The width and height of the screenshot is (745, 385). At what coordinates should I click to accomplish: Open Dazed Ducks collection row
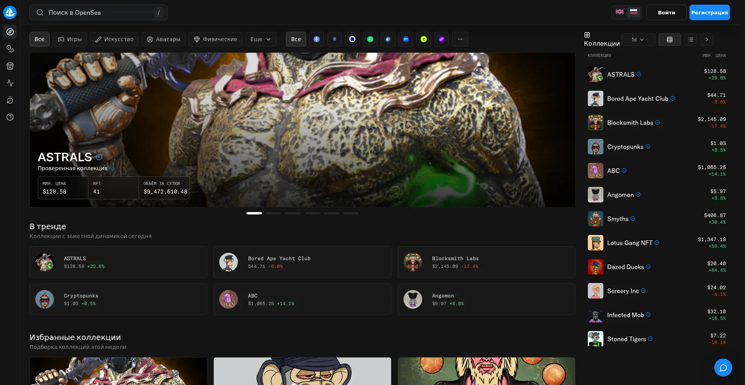click(x=657, y=267)
